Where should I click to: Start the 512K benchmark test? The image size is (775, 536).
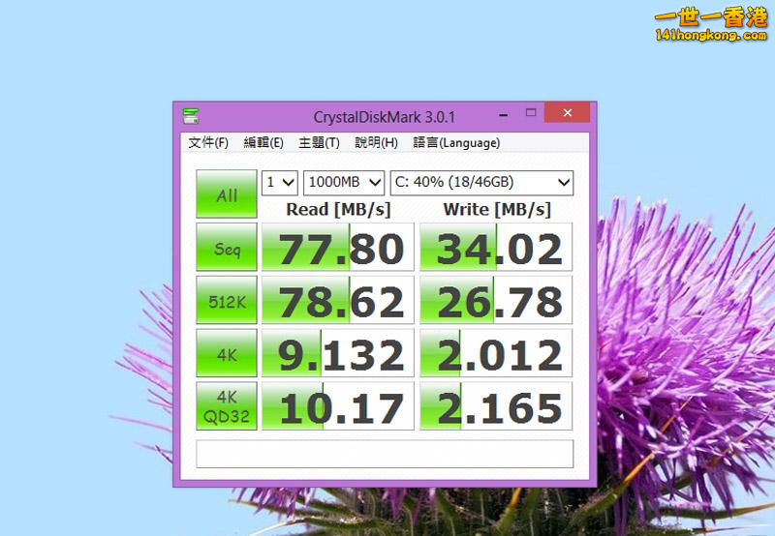(x=227, y=301)
